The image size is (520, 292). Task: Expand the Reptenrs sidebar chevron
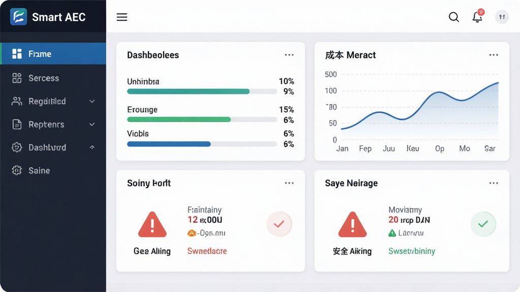[x=92, y=125]
